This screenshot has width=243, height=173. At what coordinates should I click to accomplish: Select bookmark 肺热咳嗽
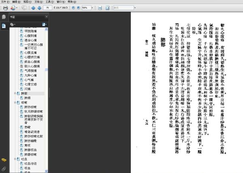[x=30, y=107]
